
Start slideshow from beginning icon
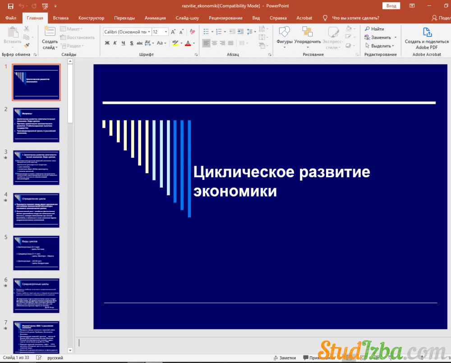click(x=45, y=6)
